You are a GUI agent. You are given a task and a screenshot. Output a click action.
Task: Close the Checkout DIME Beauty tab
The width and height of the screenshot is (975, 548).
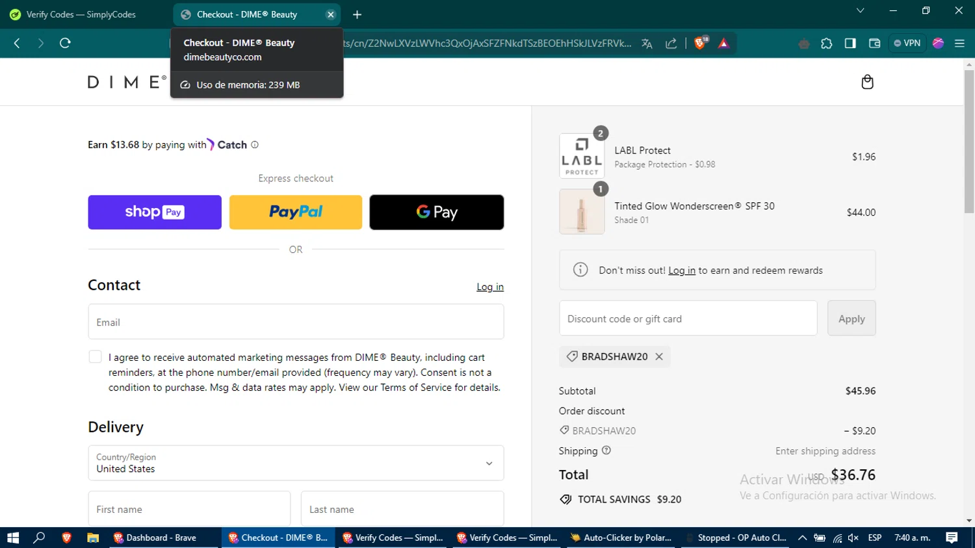pos(330,14)
